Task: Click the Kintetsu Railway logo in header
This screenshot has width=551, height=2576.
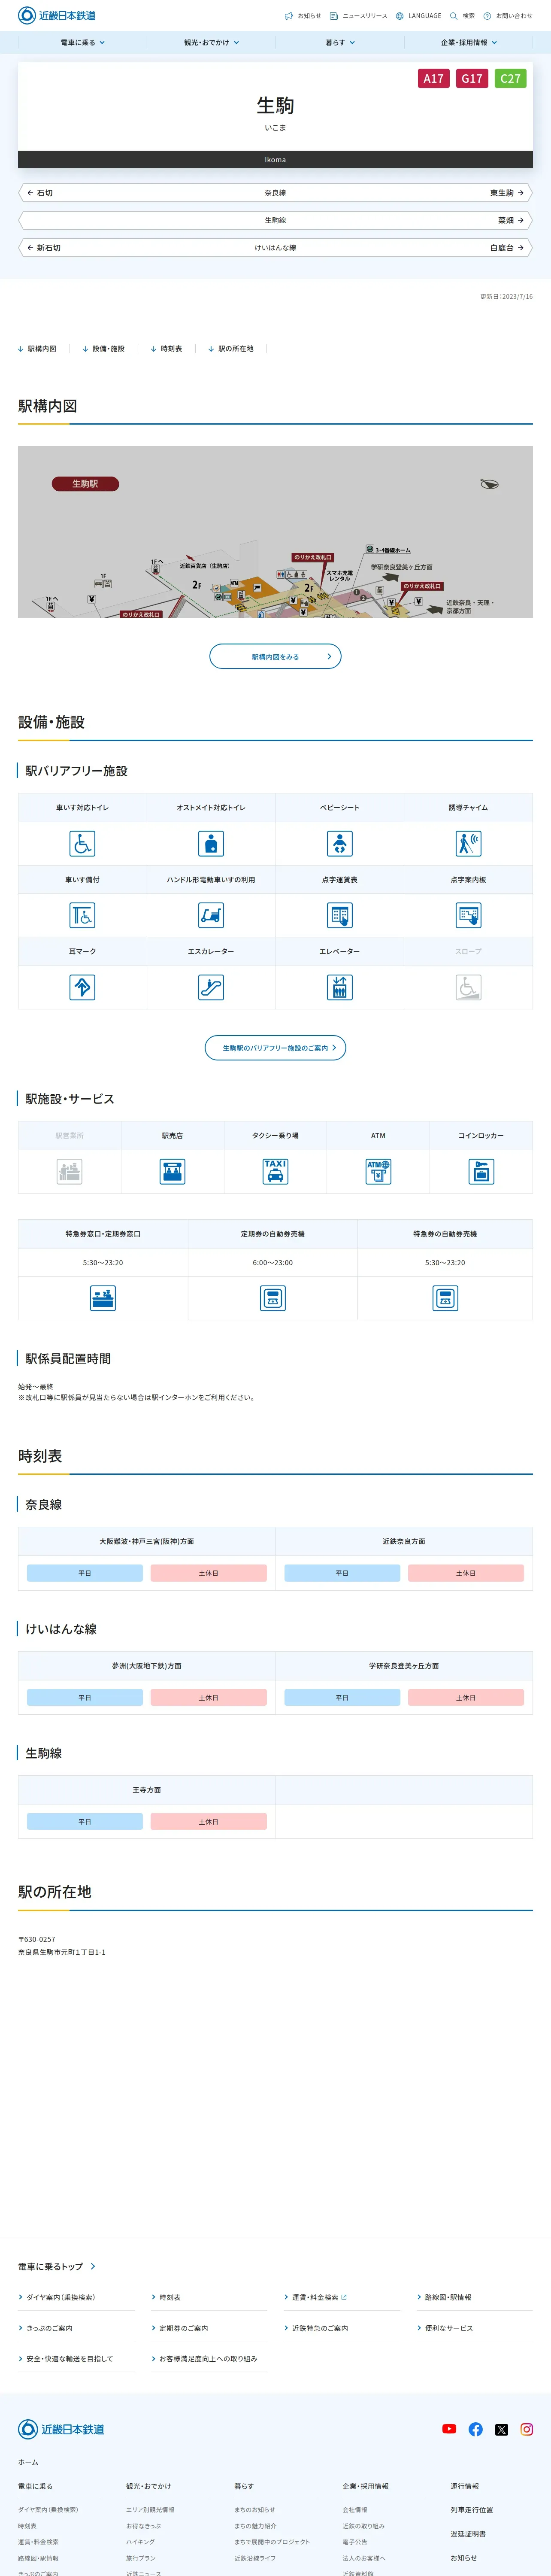Action: tap(57, 15)
